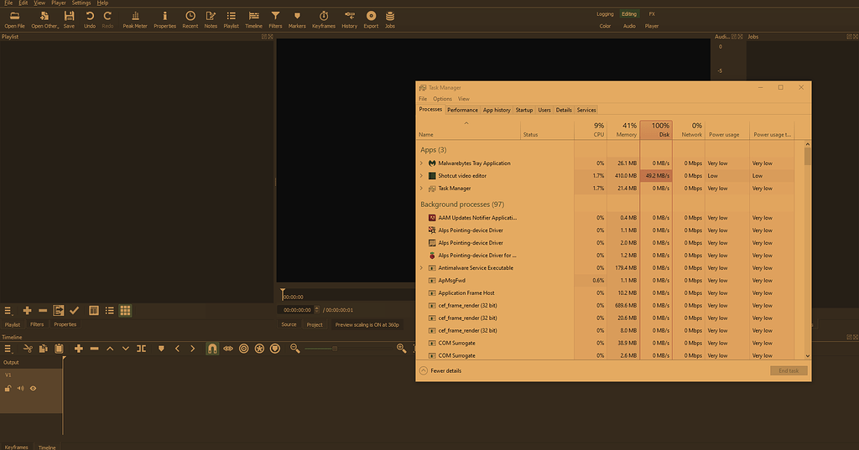Open Options menu in Task Manager

coord(442,99)
